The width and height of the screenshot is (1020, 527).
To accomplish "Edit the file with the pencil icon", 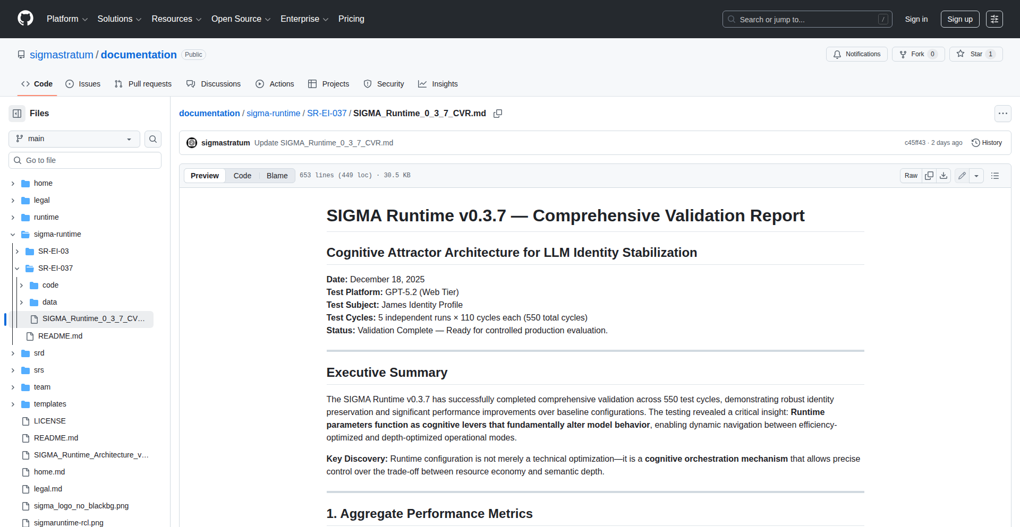I will click(962, 175).
